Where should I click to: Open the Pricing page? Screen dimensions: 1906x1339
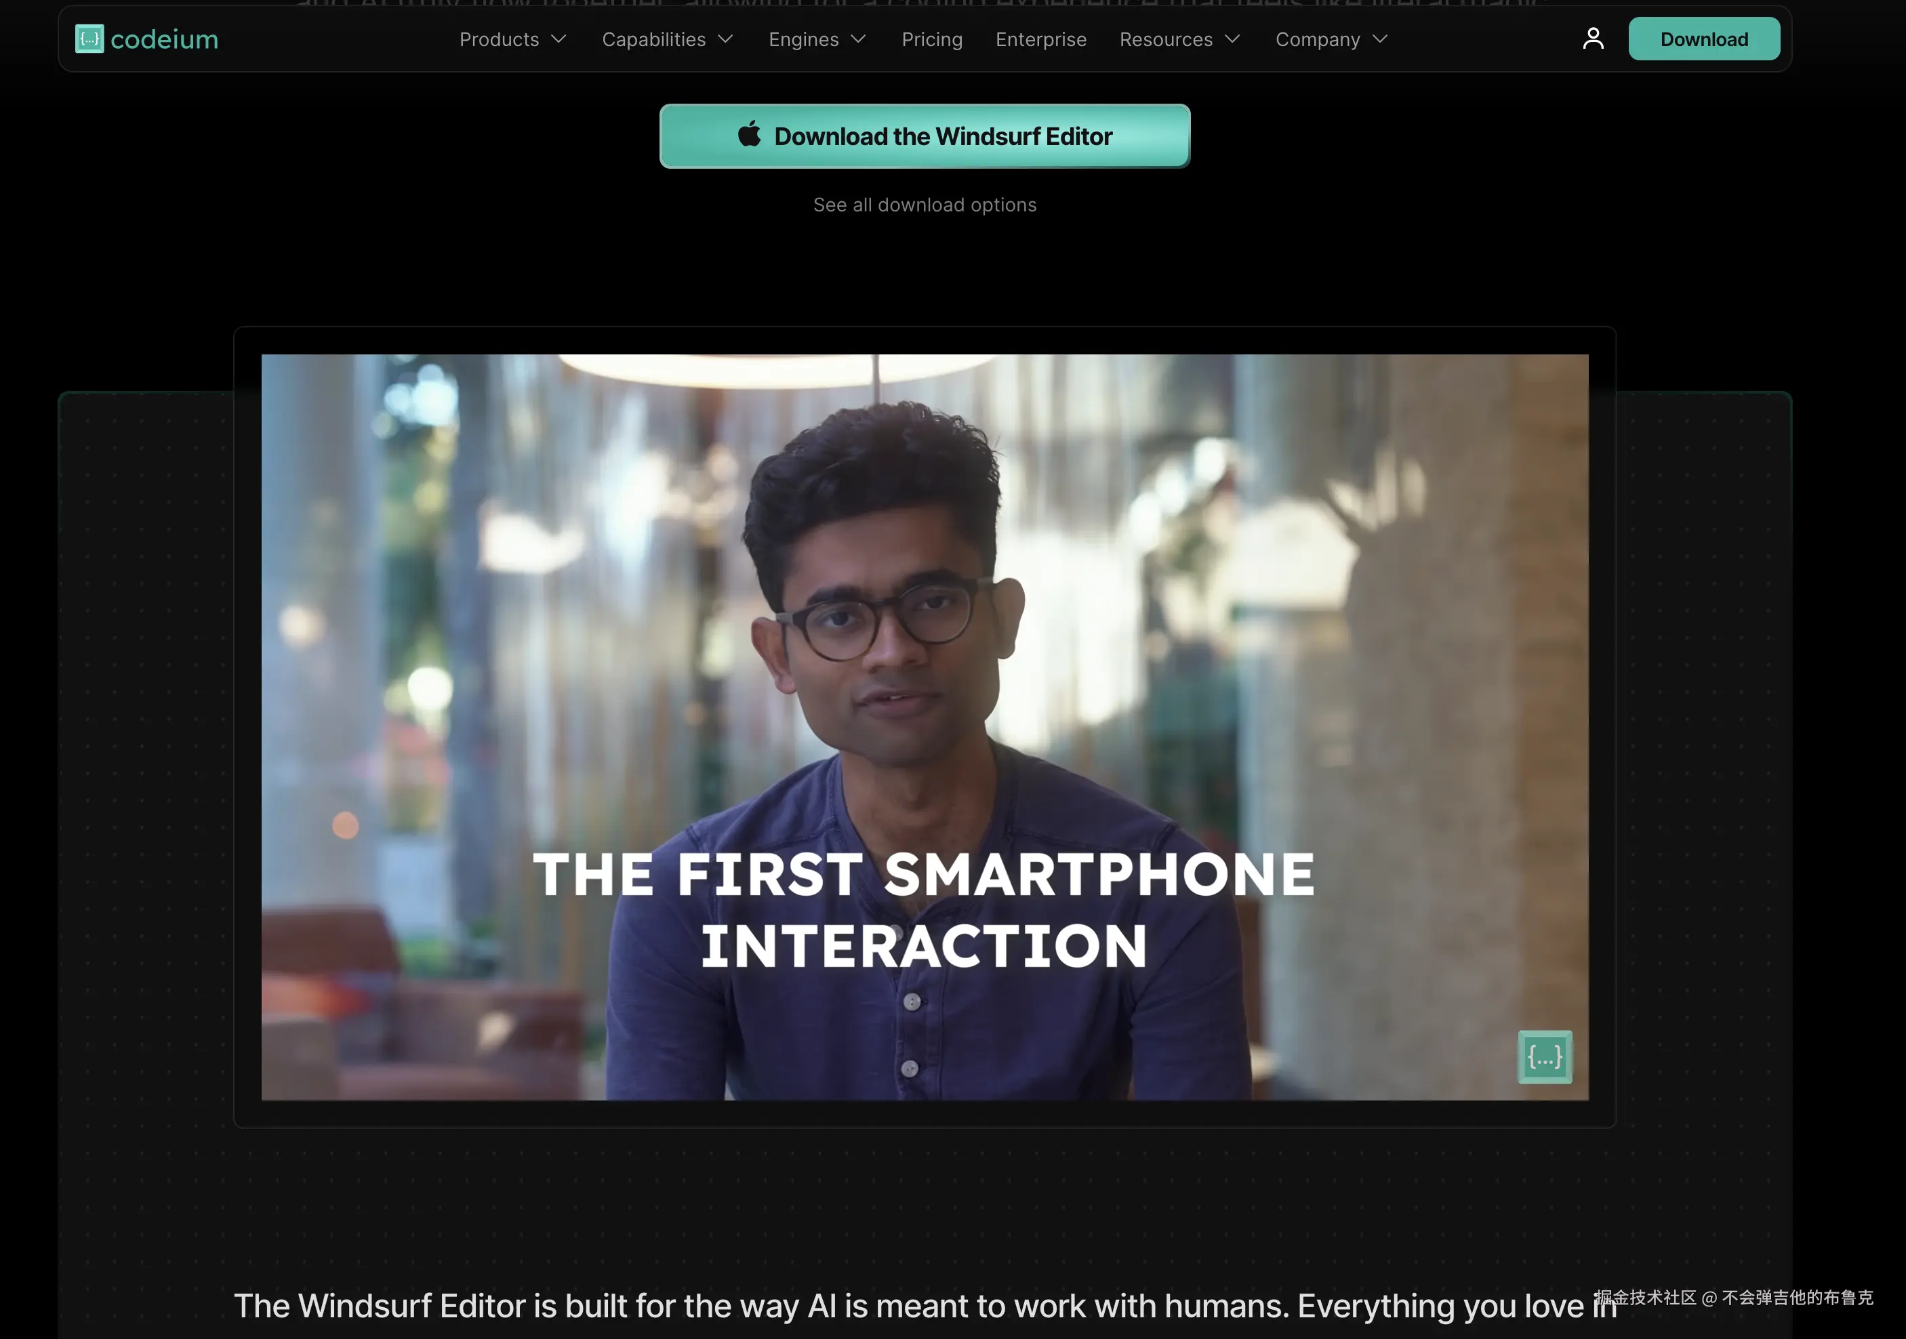(931, 39)
